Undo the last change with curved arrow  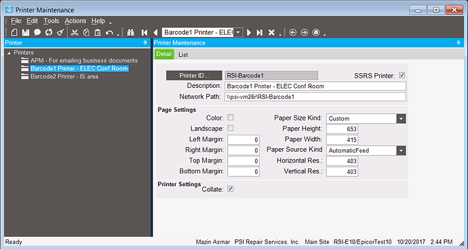(x=109, y=32)
